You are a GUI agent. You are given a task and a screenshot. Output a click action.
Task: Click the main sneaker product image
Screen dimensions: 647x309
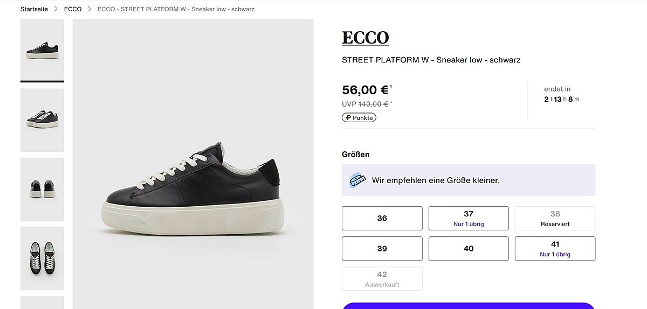pos(193,183)
